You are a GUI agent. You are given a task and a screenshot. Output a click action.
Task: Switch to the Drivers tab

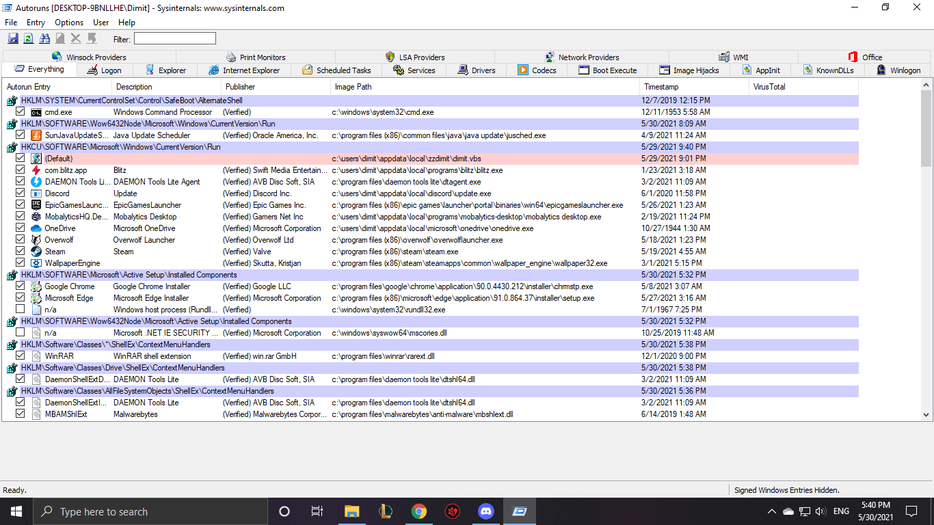pyautogui.click(x=477, y=70)
